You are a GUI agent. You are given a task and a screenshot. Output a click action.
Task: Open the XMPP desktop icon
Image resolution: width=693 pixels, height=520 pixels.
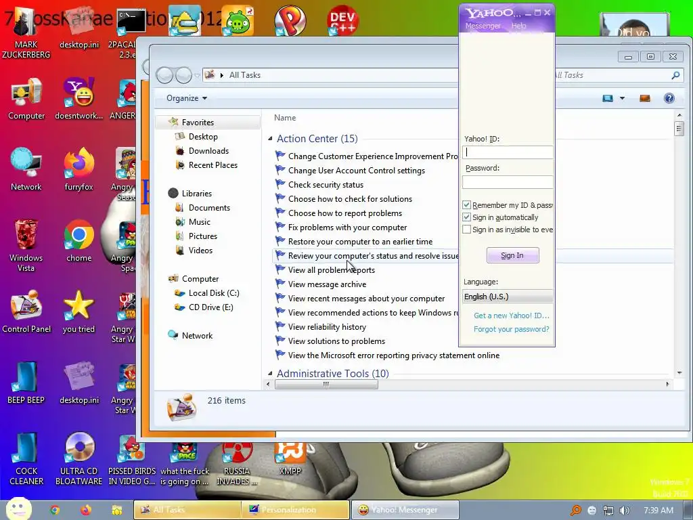coord(290,460)
